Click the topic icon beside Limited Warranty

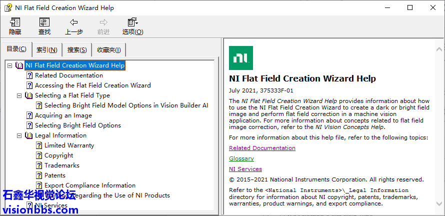tap(39, 145)
